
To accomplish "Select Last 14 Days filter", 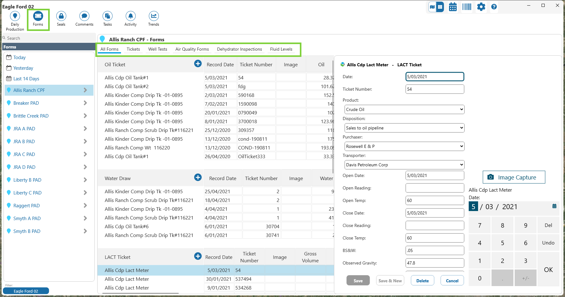I will (26, 79).
